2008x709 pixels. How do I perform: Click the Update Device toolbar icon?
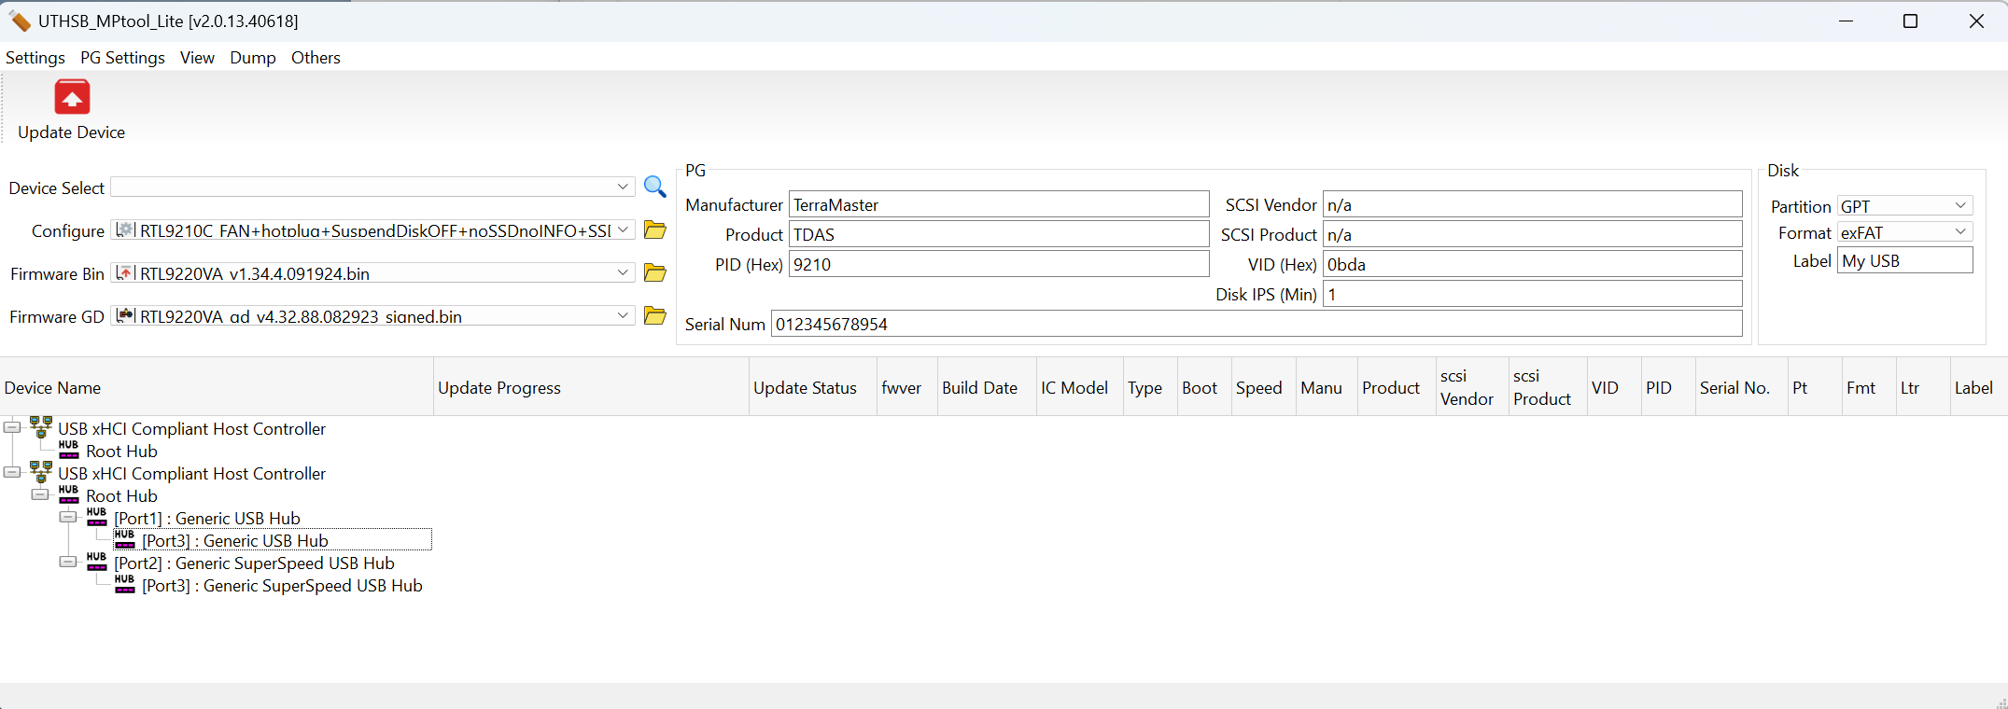point(72,98)
